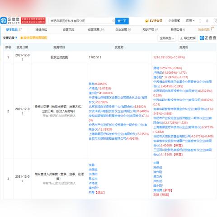Open the 全部类型 filter dropdown
Viewport: 217px width, 217px height.
[x=167, y=38]
